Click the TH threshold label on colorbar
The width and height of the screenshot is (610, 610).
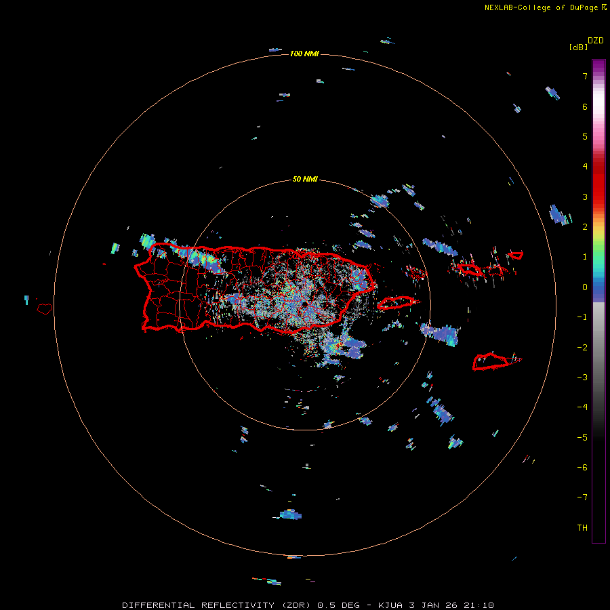point(582,528)
